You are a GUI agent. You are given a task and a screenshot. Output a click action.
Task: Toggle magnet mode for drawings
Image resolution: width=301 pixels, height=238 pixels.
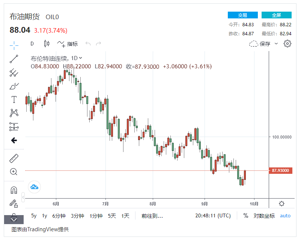14,190
